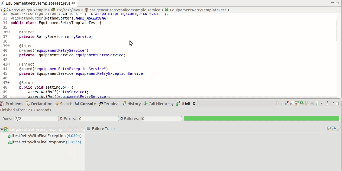The image size is (342, 171).
Task: Click the History tab icon
Action: [124, 104]
